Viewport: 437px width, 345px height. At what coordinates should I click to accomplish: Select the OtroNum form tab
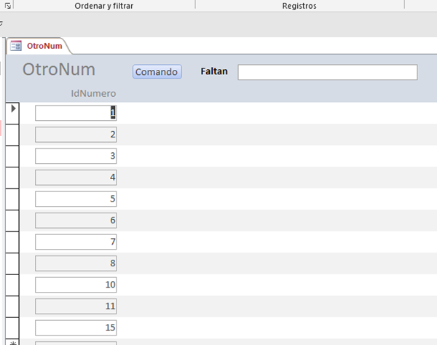(x=39, y=46)
